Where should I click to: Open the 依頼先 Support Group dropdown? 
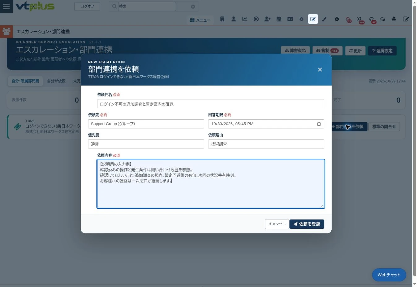pyautogui.click(x=146, y=124)
